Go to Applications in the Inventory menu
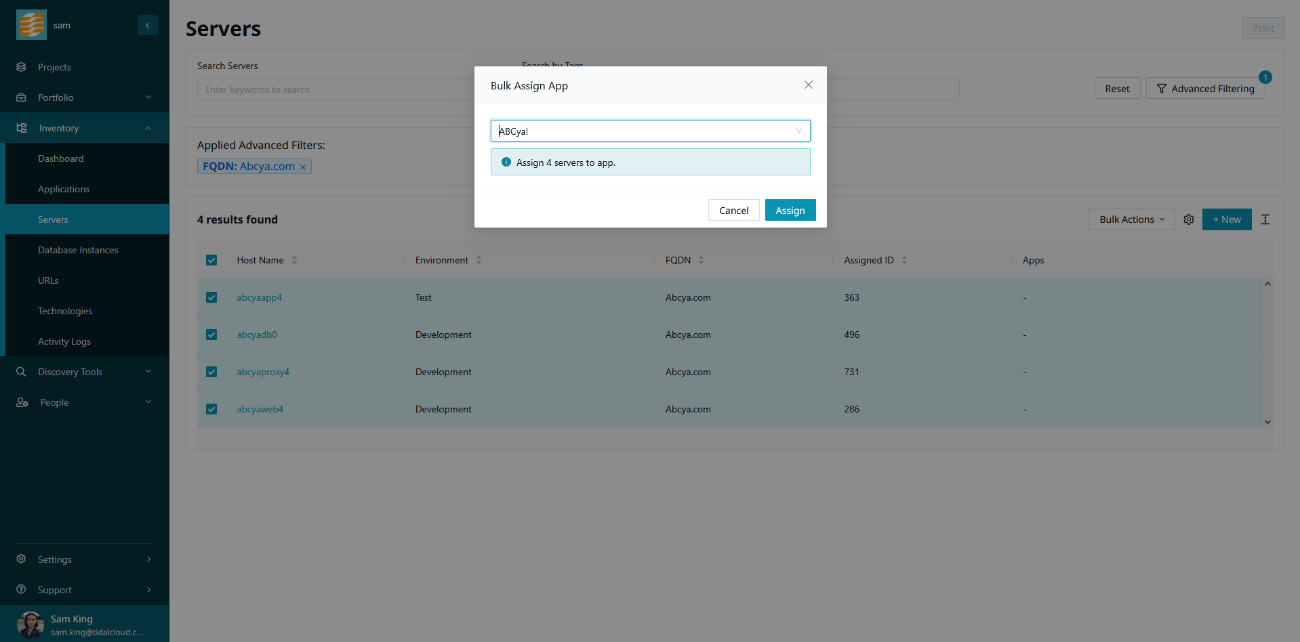1300x642 pixels. (64, 189)
